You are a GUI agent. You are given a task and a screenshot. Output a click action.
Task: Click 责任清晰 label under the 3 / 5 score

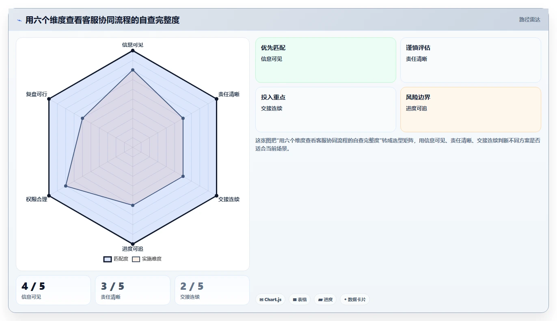111,297
